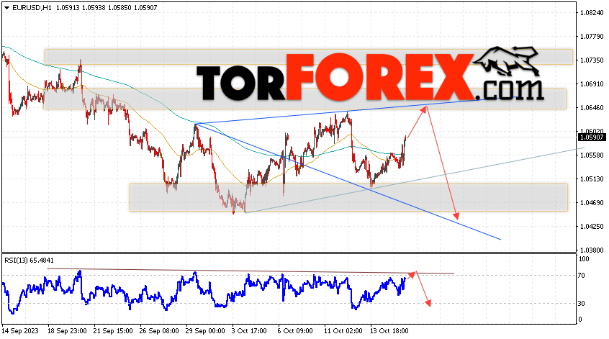
Task: Select the 1.05130 price axis label
Action: (592, 178)
